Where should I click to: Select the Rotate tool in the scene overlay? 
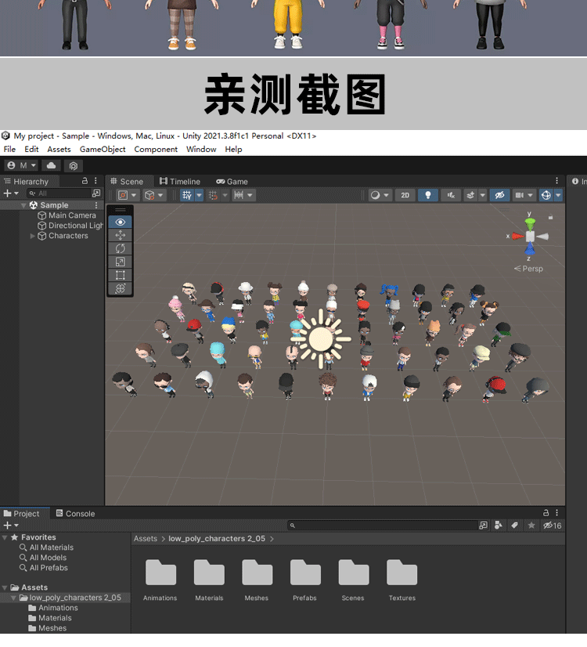pos(120,248)
